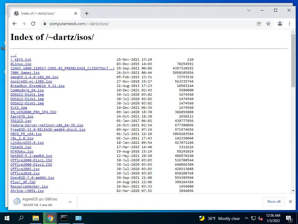The image size is (298, 224).
Task: Click the browser forward arrow
Action: pos(24,24)
